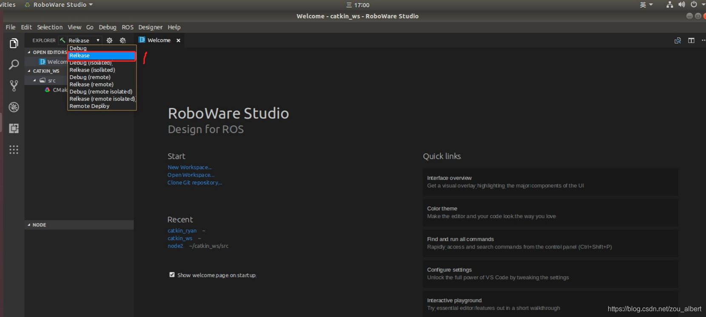Open the Edit menu
This screenshot has width=706, height=317.
click(26, 27)
